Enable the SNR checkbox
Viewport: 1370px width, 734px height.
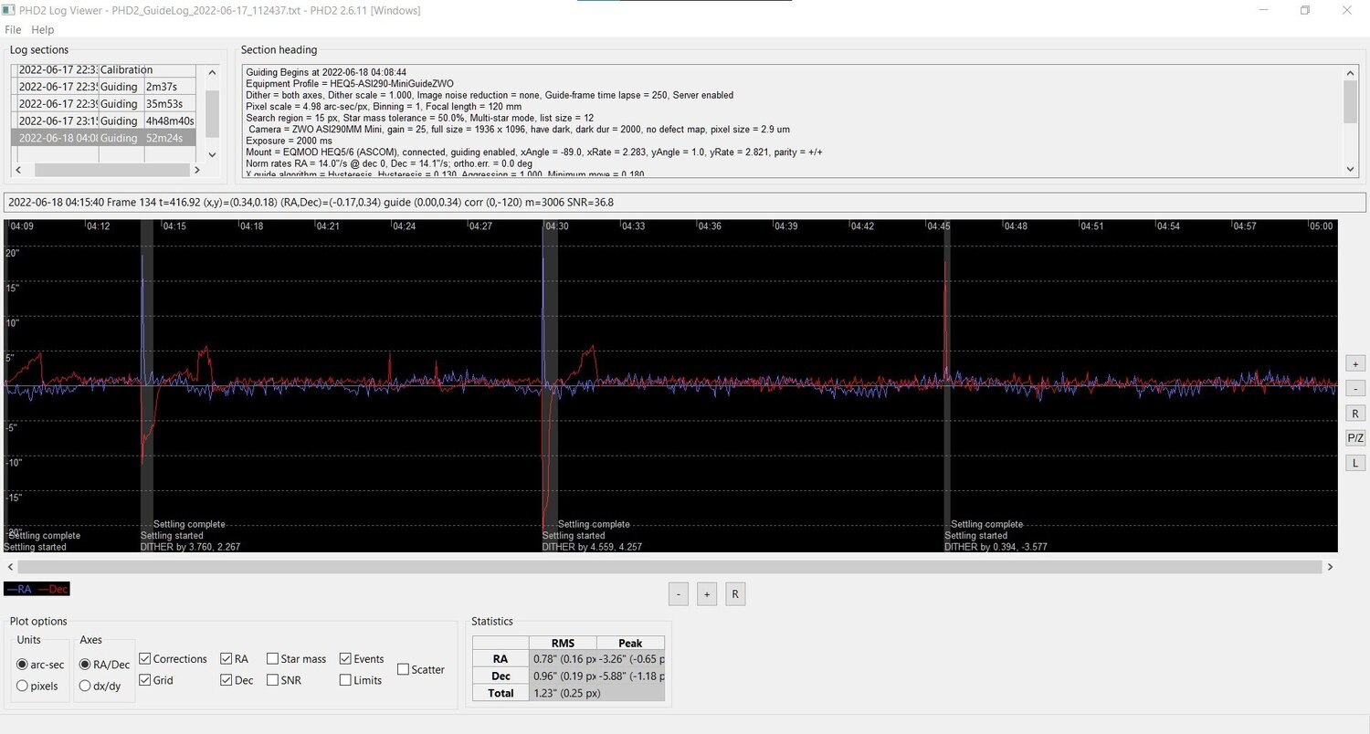click(284, 680)
